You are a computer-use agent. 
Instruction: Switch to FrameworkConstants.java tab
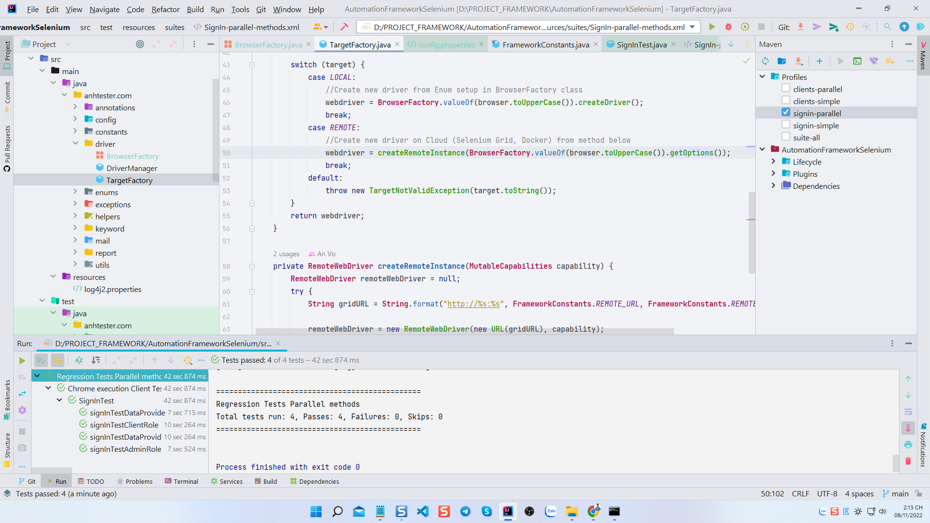click(x=545, y=45)
